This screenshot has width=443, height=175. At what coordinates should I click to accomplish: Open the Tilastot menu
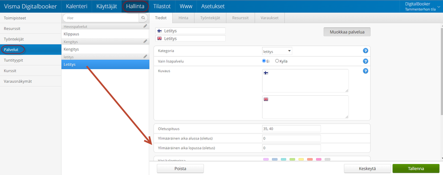pyautogui.click(x=162, y=6)
